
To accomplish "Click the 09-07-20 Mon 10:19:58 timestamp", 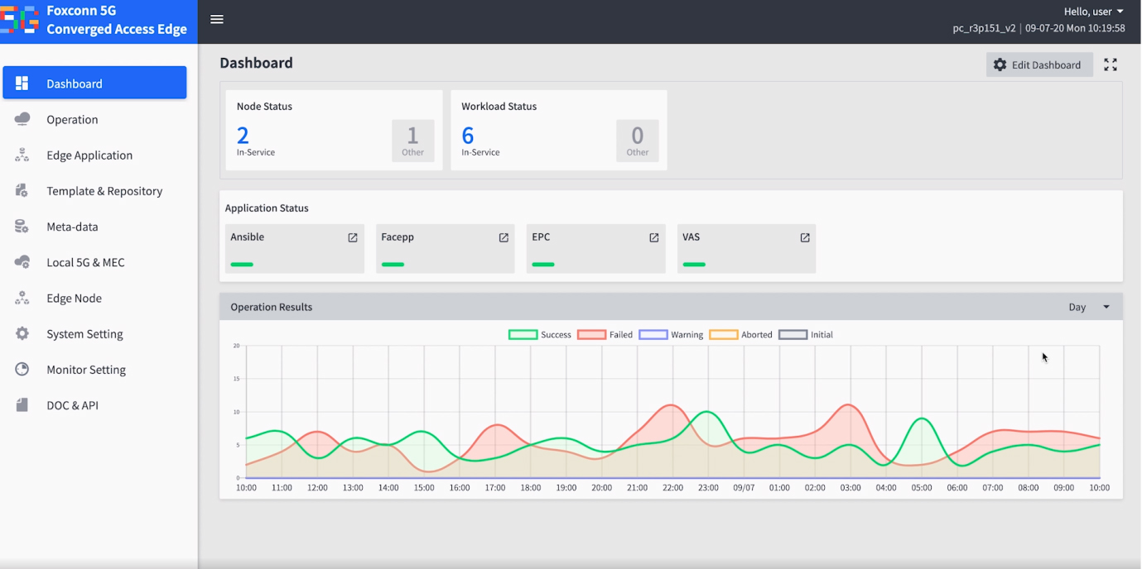I will pyautogui.click(x=1075, y=28).
